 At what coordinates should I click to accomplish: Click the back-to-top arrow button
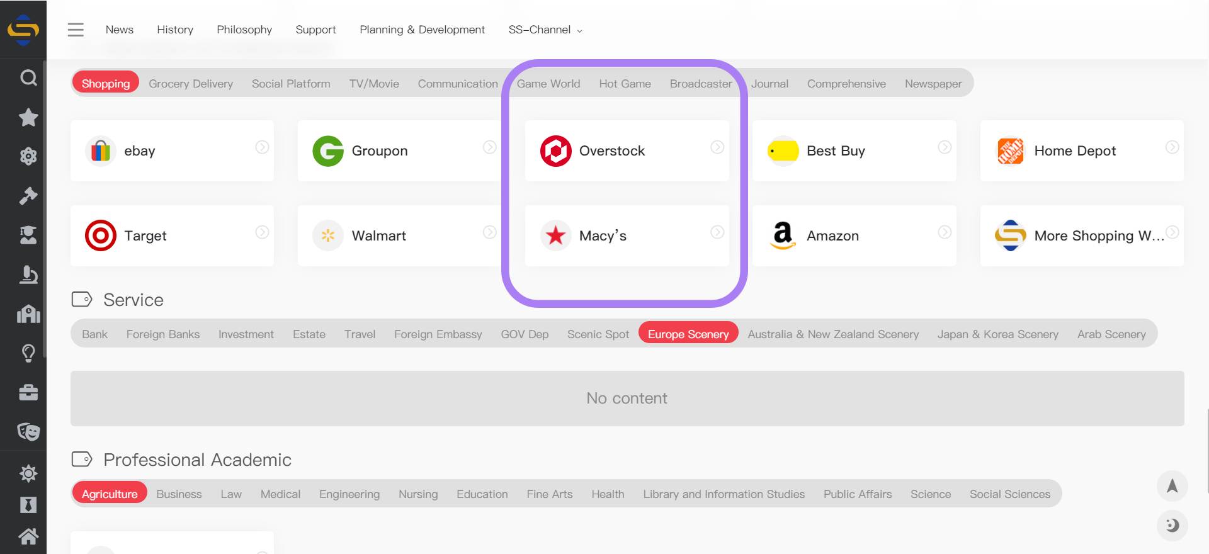pyautogui.click(x=1172, y=486)
